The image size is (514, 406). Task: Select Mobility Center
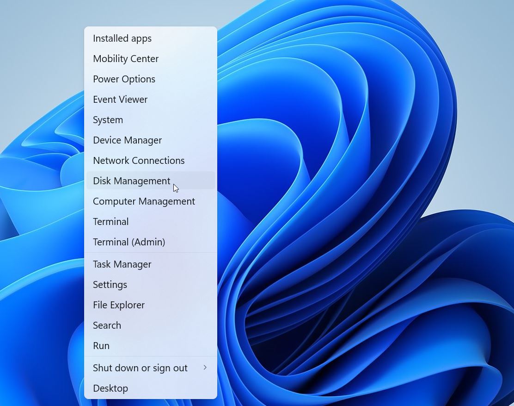(151, 59)
